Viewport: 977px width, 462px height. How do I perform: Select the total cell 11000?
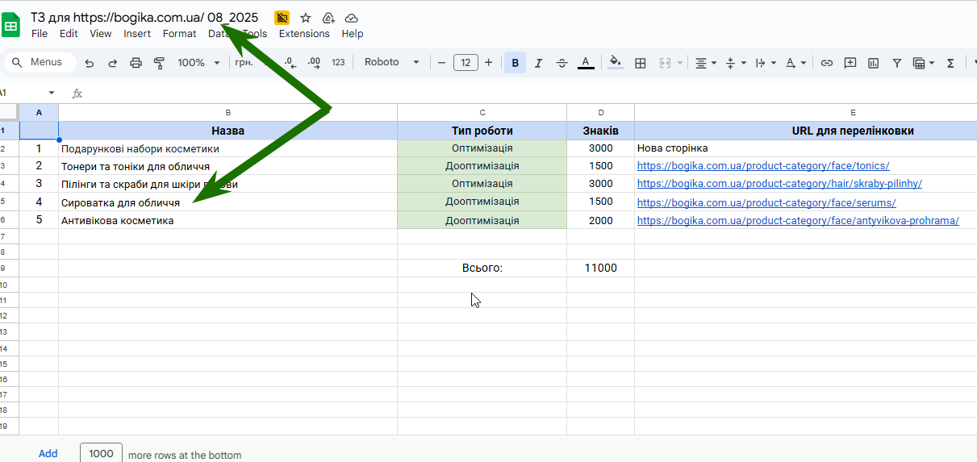click(x=600, y=268)
